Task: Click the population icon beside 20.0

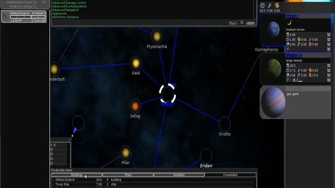Action: (x=287, y=65)
